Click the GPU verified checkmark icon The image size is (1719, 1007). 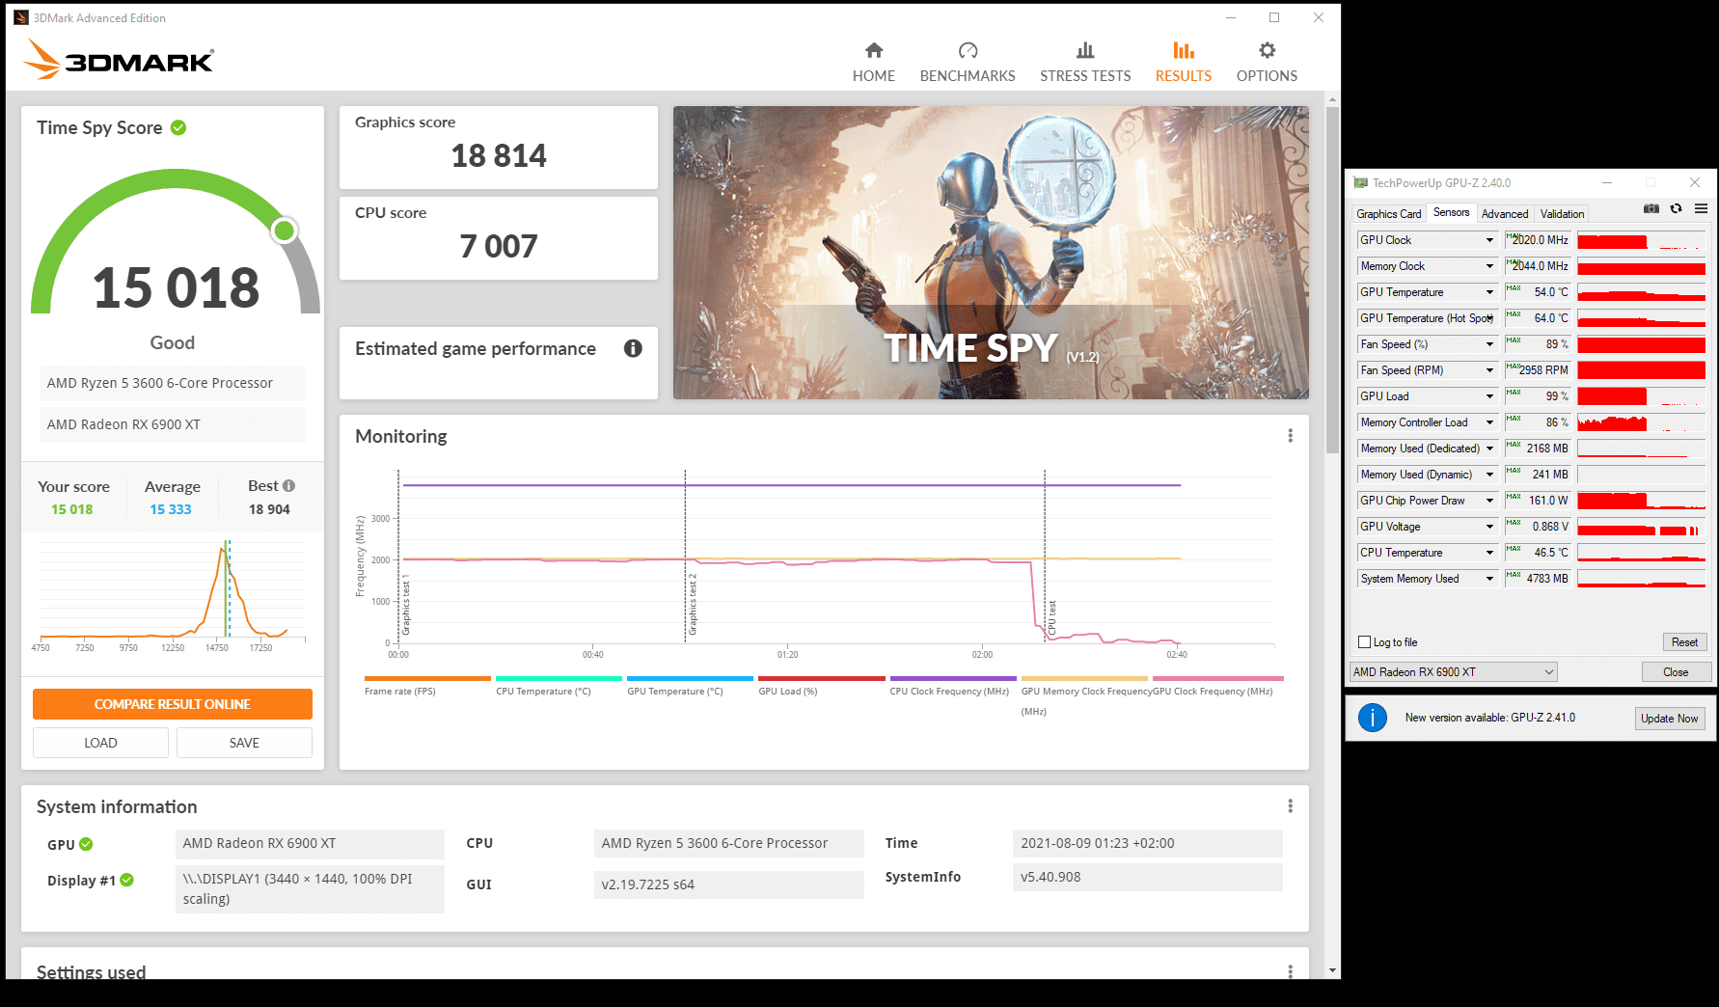click(x=86, y=844)
